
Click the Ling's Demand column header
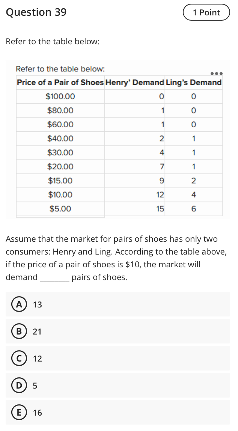click(194, 83)
